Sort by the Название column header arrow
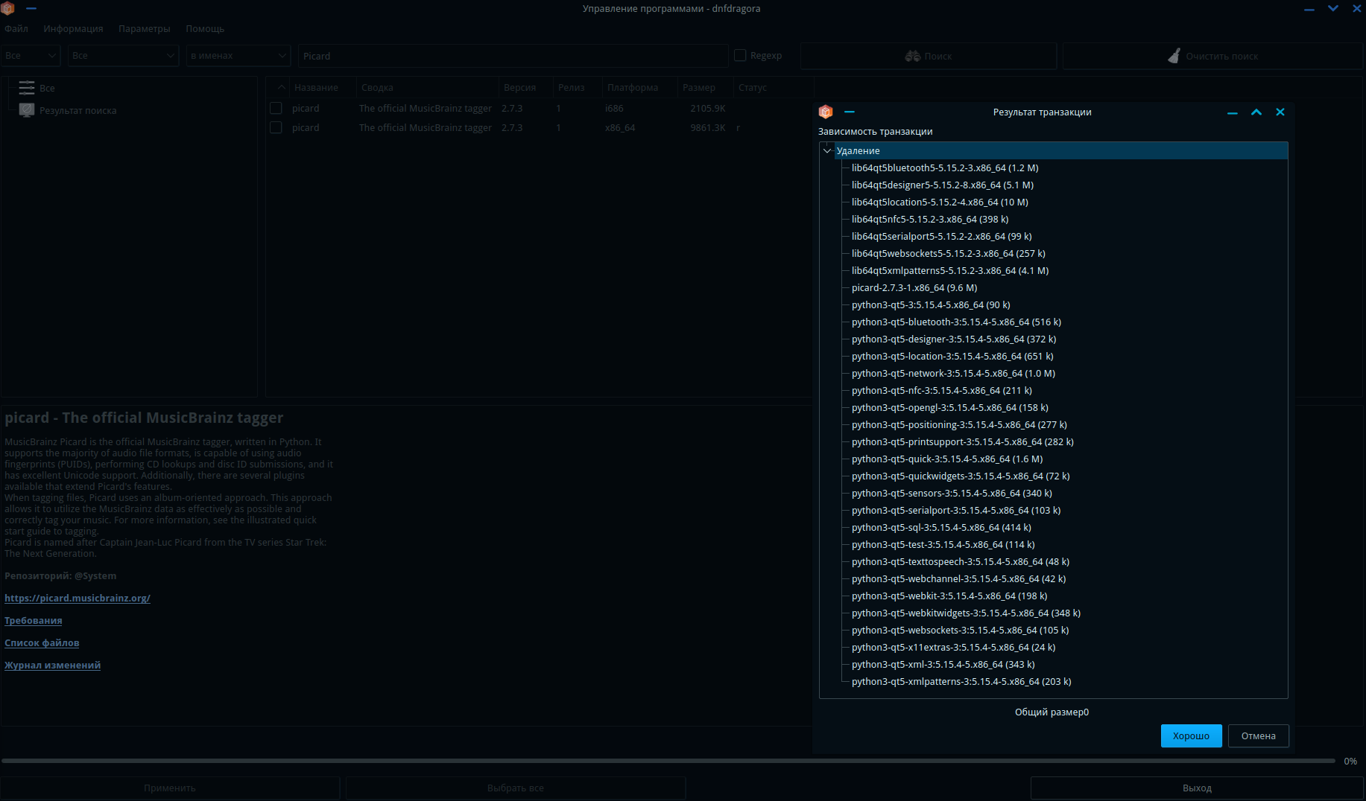Viewport: 1366px width, 801px height. (281, 87)
